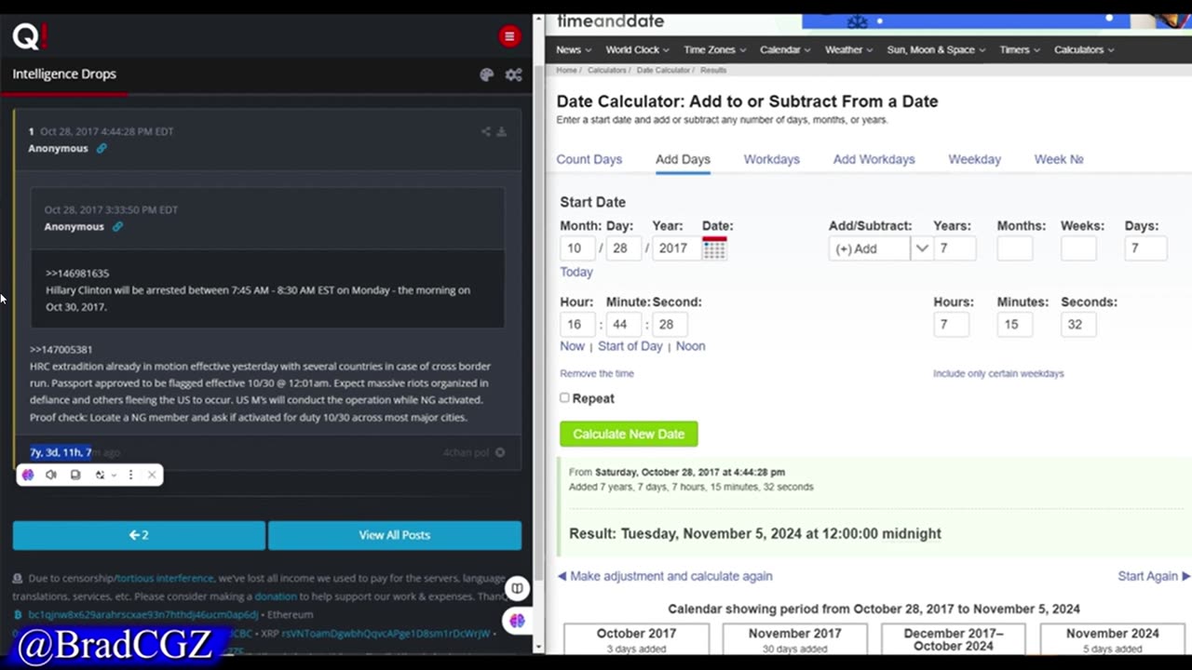Screen dimensions: 1192x670
Task: Share post 1 with the share icon
Action: [485, 131]
